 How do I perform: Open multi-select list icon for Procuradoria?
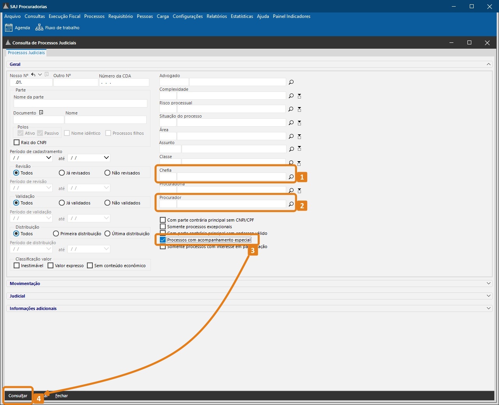[299, 190]
